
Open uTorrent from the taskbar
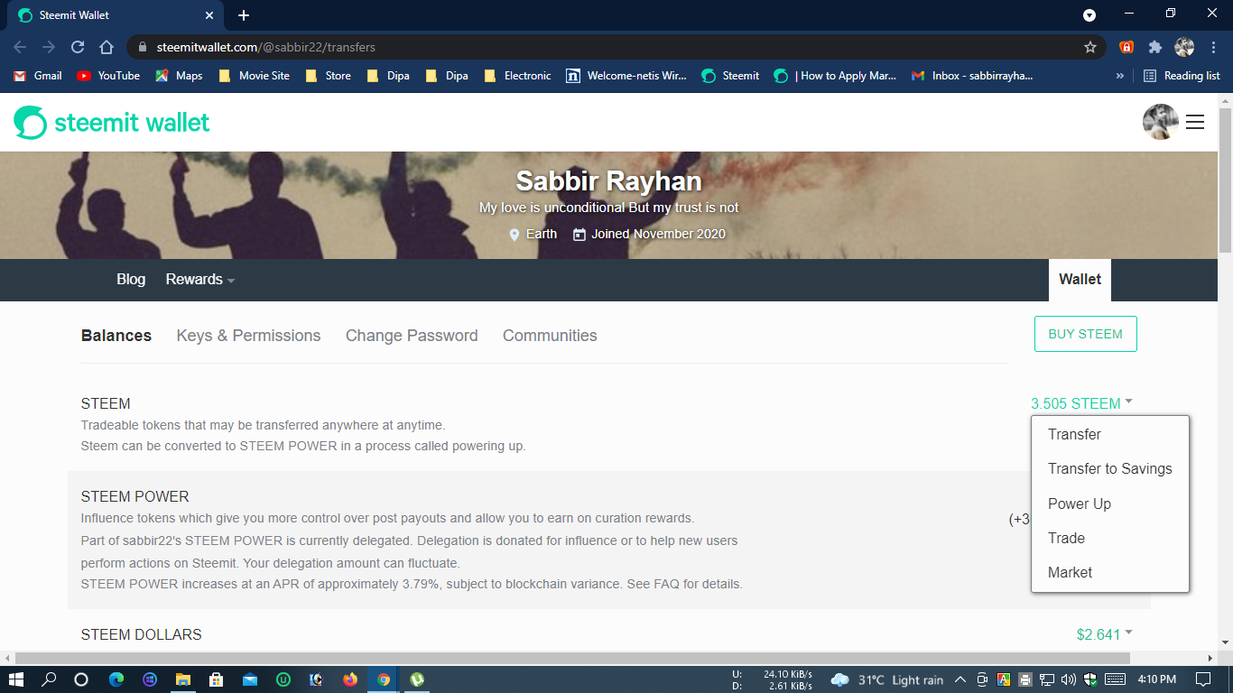point(418,679)
